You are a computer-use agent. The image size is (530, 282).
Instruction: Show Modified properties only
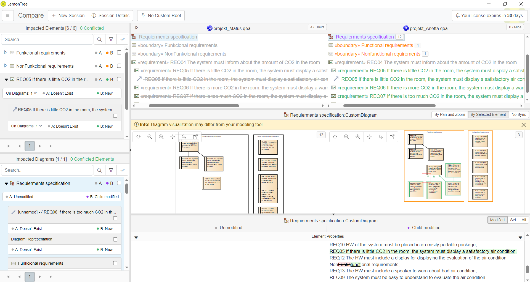(x=497, y=220)
